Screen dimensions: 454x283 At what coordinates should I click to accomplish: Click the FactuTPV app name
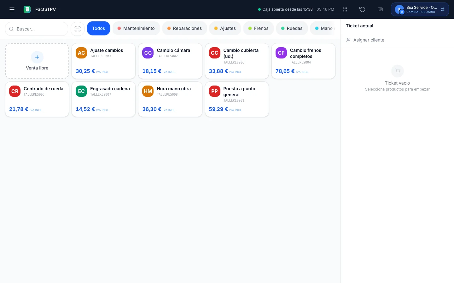(45, 9)
